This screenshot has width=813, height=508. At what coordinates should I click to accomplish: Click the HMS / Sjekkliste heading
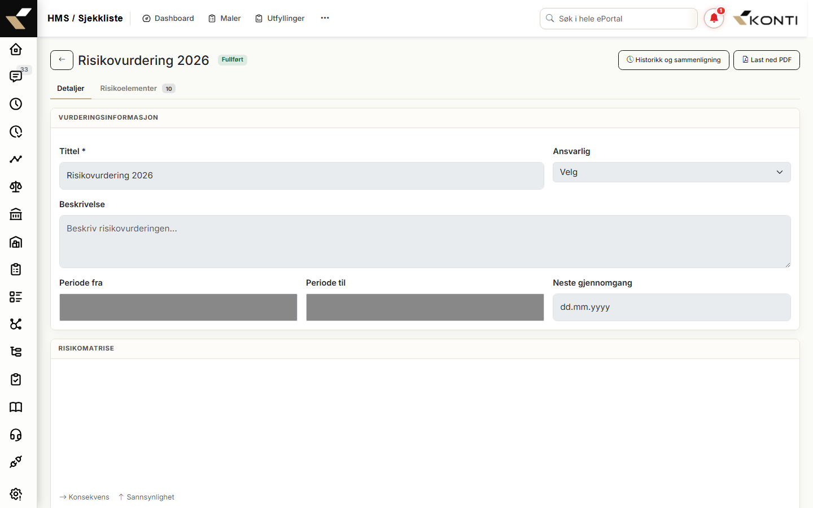pos(85,18)
